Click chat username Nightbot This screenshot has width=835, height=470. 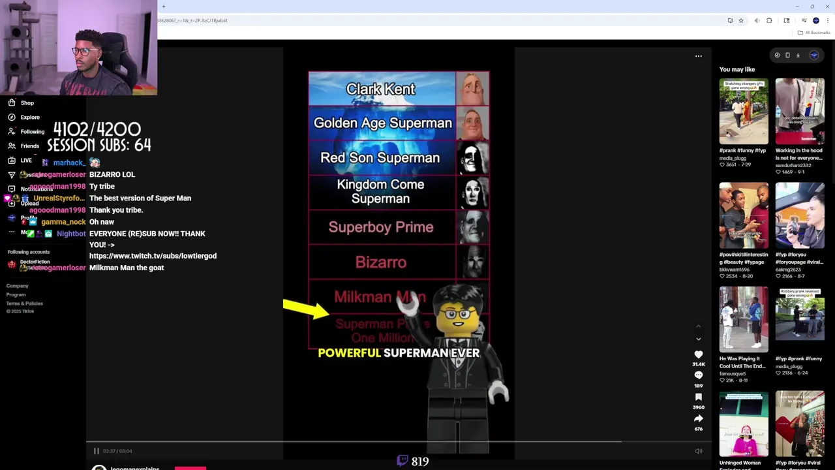click(x=71, y=234)
